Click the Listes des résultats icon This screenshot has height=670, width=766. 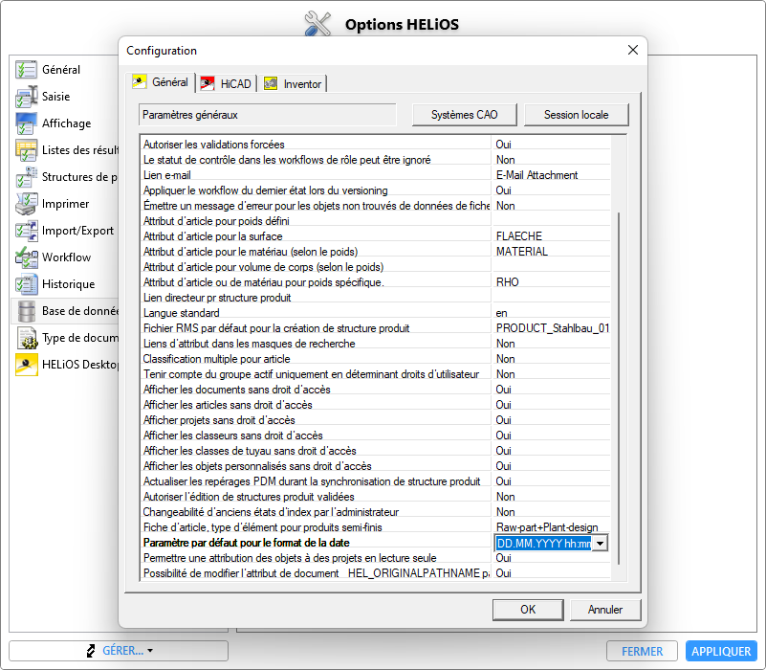(26, 150)
